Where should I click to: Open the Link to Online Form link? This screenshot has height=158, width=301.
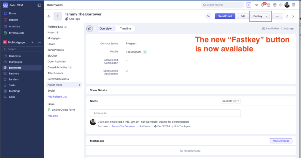pyautogui.click(x=63, y=110)
